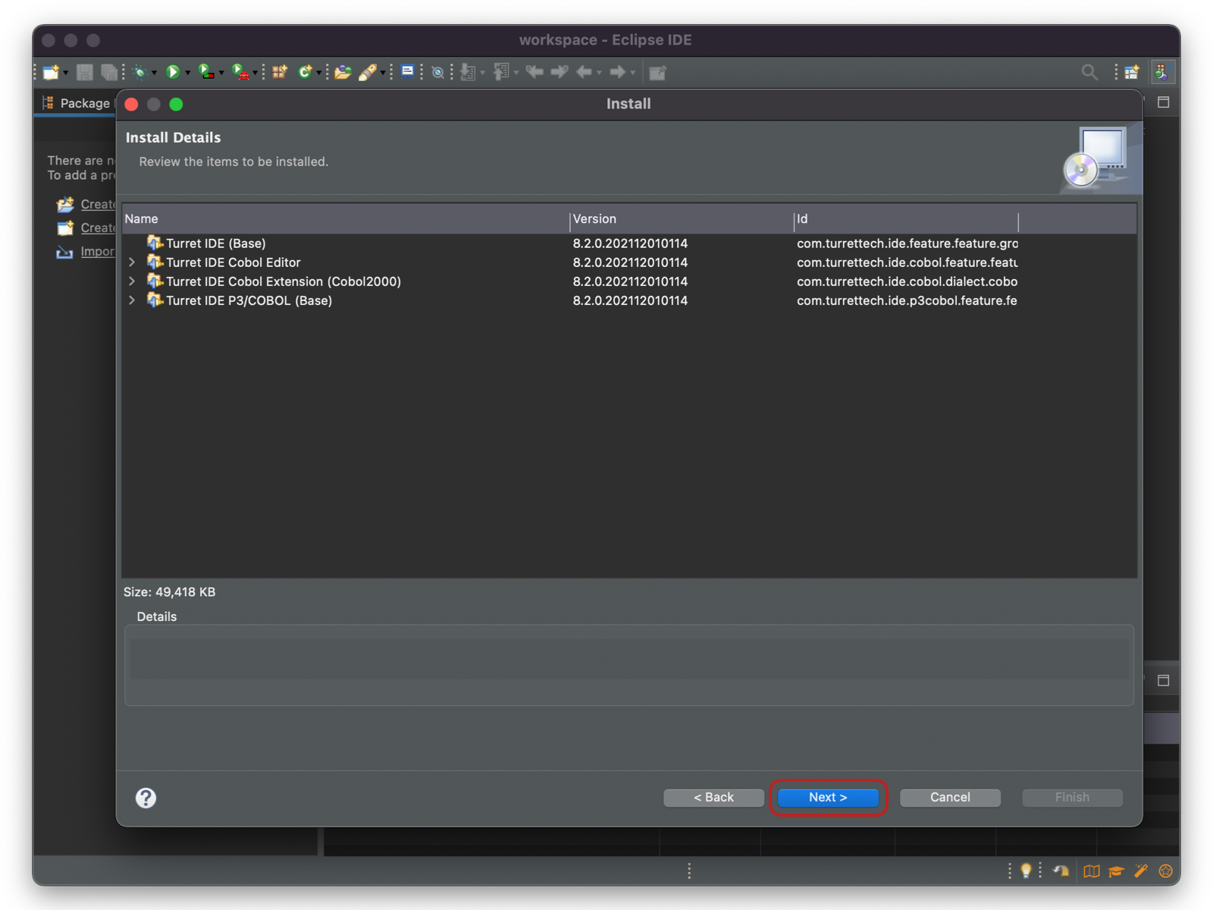Click the Save icon in Eclipse toolbar
1213x910 pixels.
click(x=85, y=72)
